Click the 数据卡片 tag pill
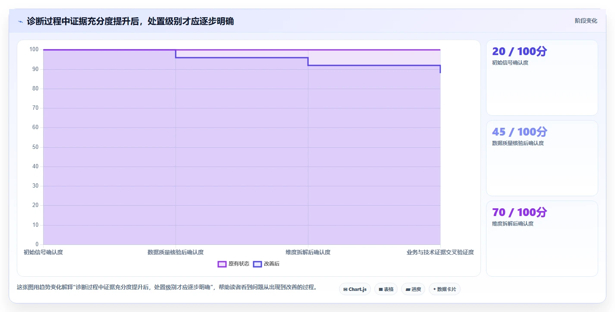 (445, 289)
